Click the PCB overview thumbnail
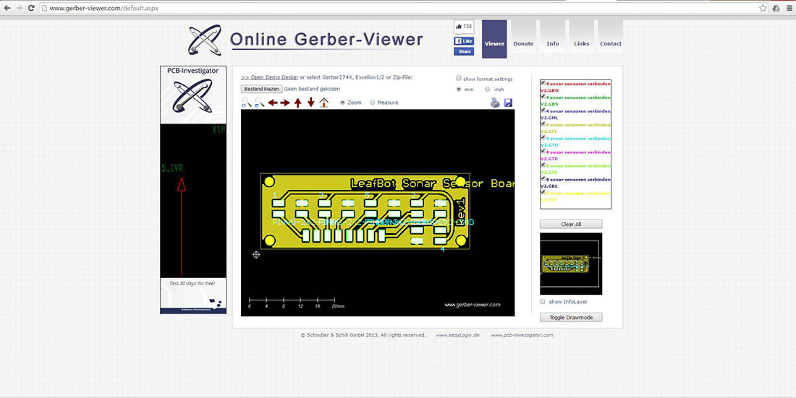This screenshot has width=796, height=398. (x=571, y=264)
